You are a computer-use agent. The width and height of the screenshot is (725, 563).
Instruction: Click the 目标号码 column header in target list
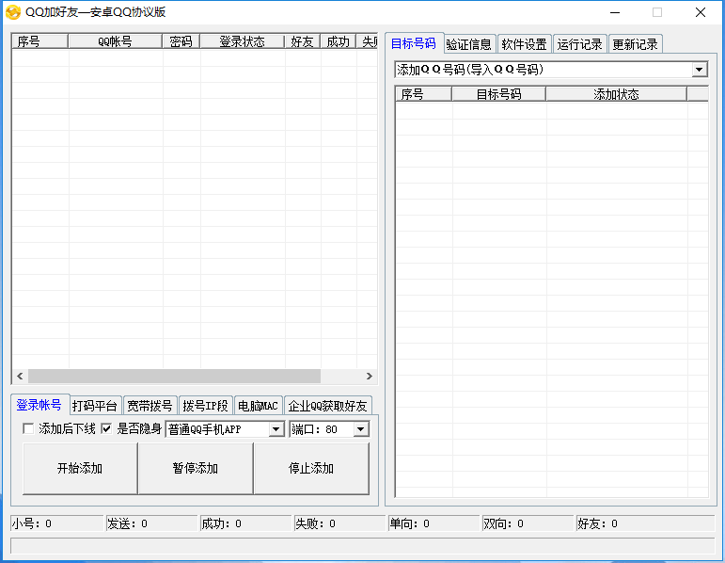pos(499,94)
